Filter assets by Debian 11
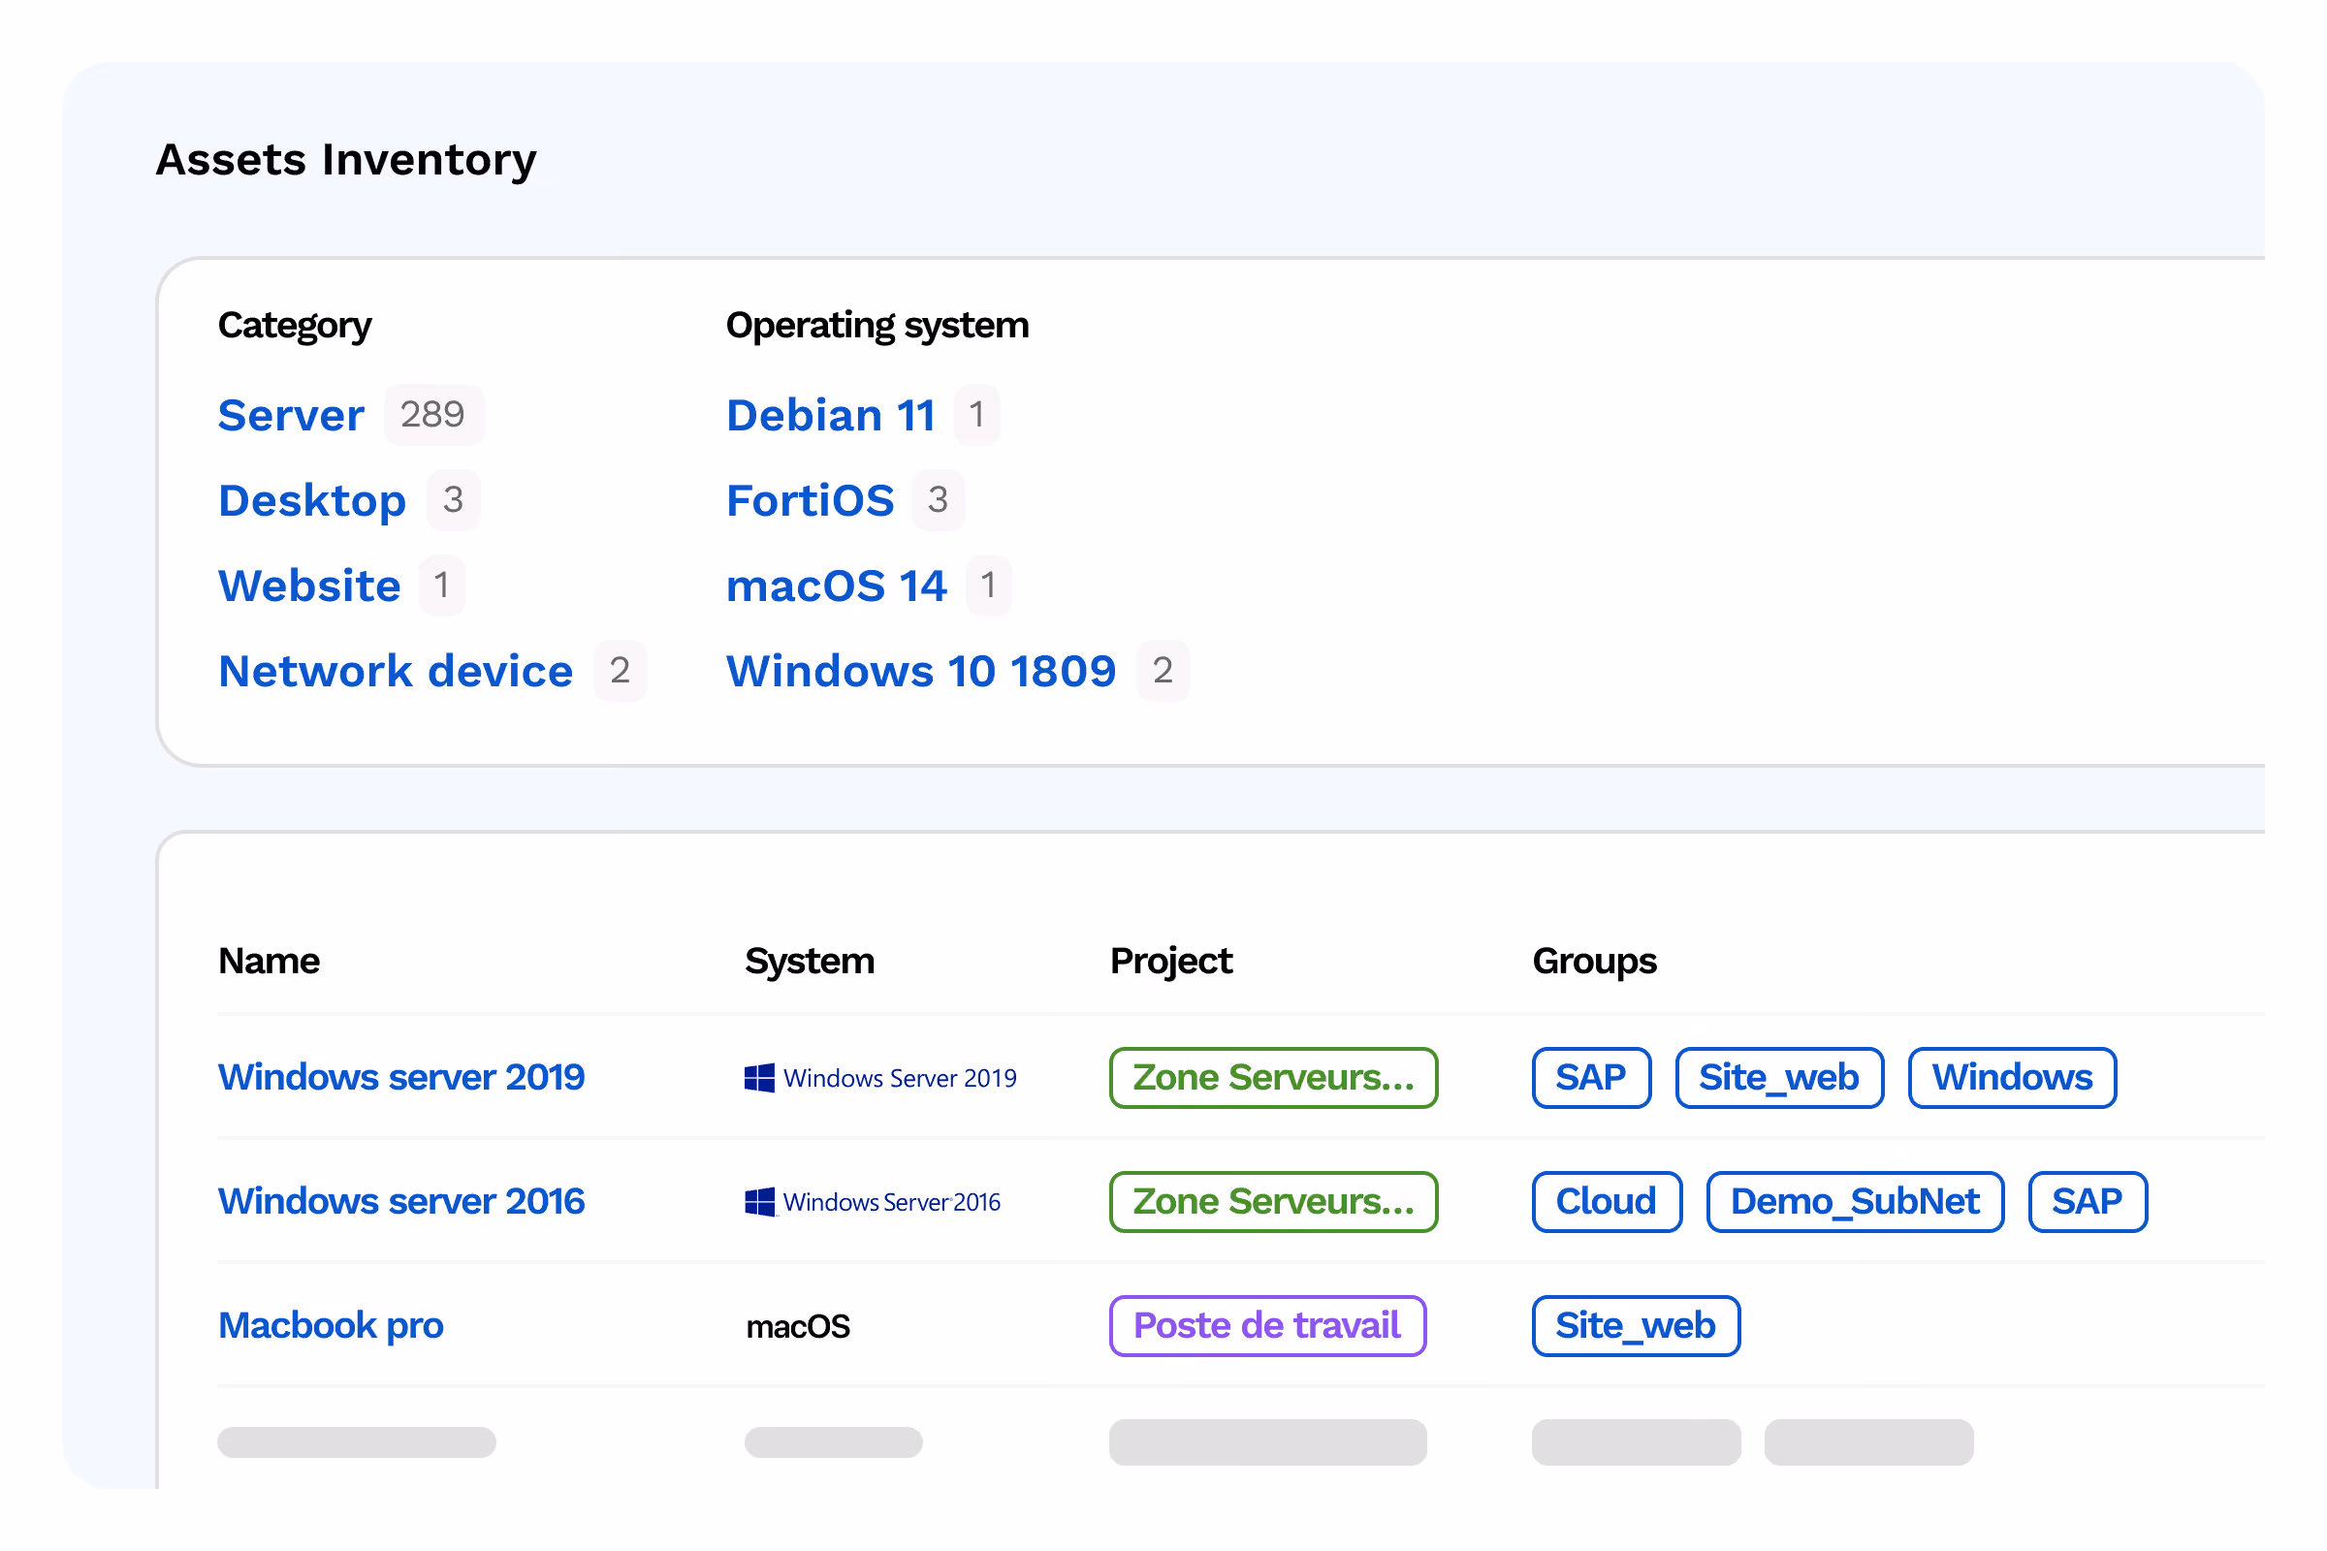The height and width of the screenshot is (1551, 2327). (830, 416)
